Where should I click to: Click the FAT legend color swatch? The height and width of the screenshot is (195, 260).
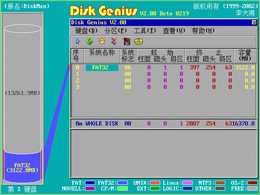[x=90, y=183]
